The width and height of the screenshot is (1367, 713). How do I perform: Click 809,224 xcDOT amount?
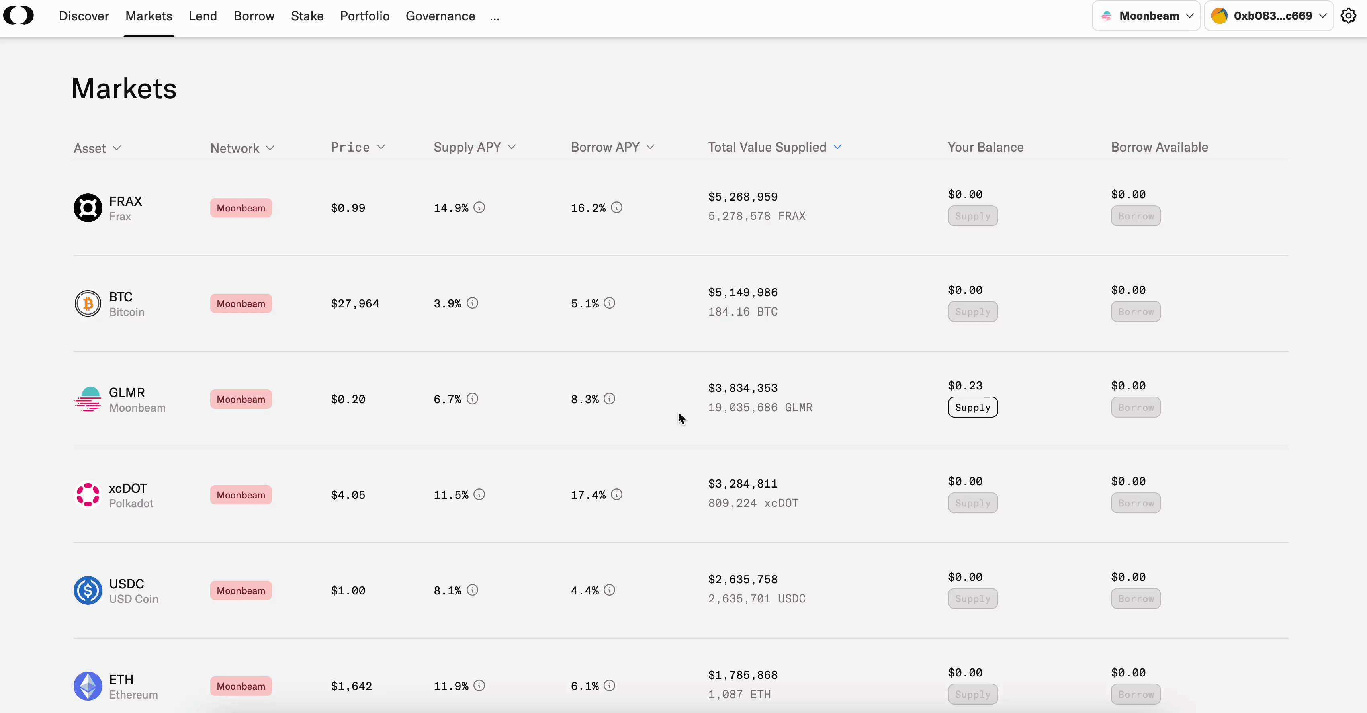[753, 503]
